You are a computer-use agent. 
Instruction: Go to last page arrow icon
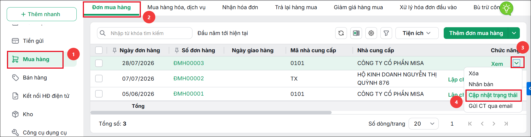point(506,124)
